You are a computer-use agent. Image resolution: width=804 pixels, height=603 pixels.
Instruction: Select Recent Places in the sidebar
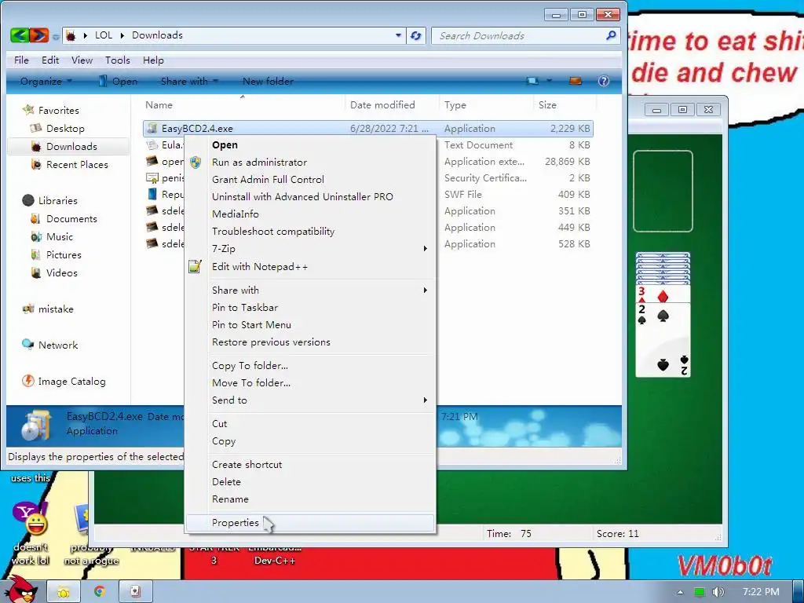(x=77, y=165)
